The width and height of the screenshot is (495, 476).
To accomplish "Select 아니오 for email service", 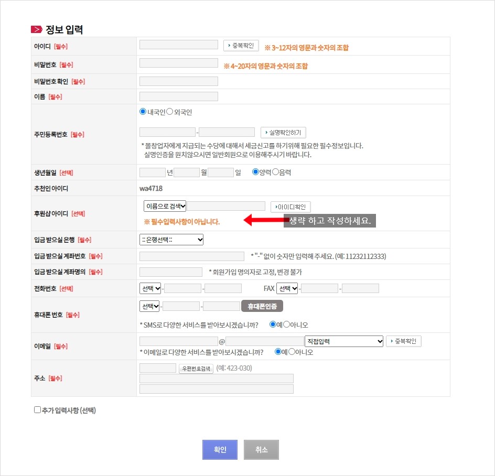I will click(x=292, y=352).
